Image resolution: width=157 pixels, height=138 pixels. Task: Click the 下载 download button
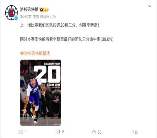[x=135, y=132]
